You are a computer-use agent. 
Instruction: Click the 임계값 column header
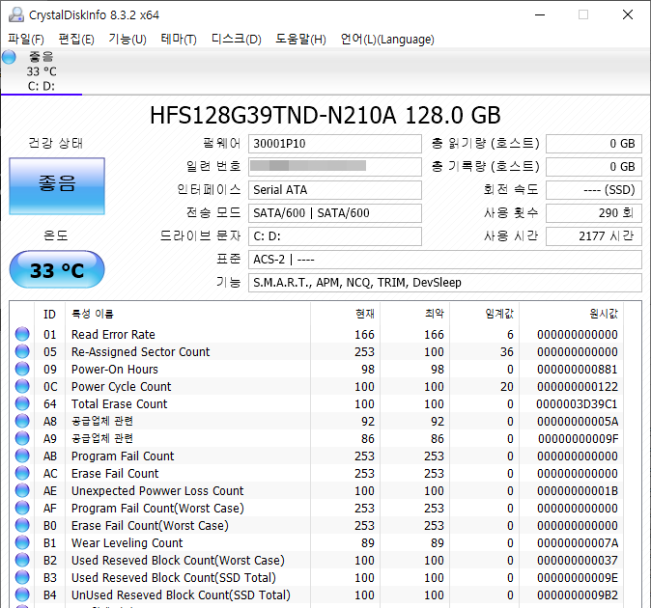tap(484, 314)
